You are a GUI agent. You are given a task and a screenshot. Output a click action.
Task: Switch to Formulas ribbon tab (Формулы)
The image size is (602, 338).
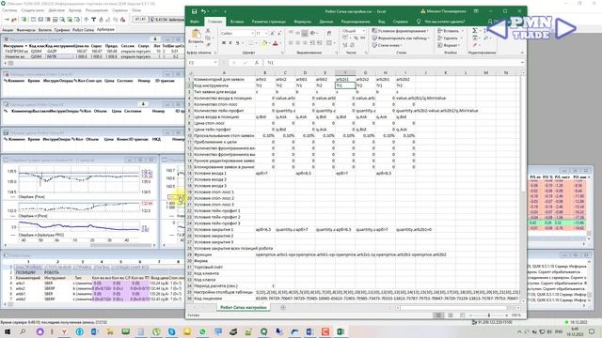coord(303,22)
